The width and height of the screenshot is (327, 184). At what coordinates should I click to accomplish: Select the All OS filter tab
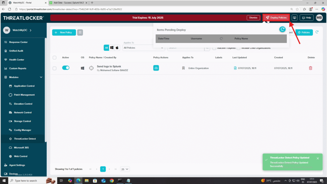tap(106, 48)
